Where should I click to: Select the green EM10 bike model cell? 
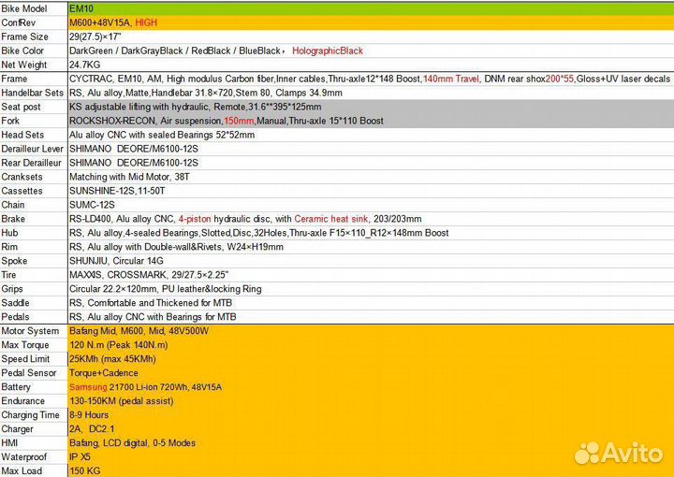(370, 7)
